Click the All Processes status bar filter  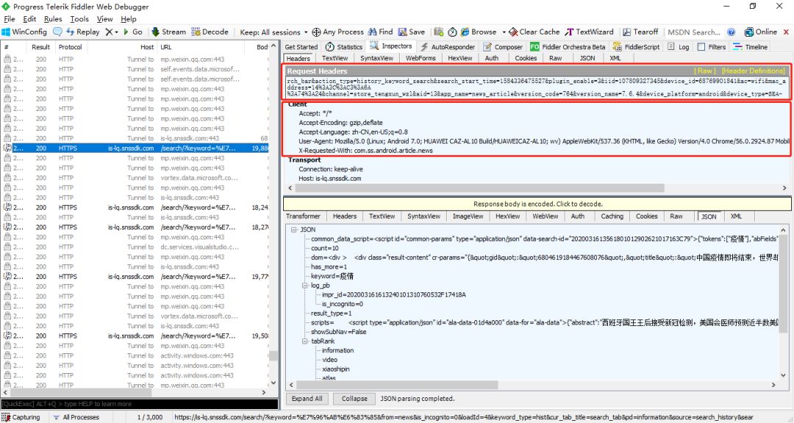pyautogui.click(x=76, y=417)
